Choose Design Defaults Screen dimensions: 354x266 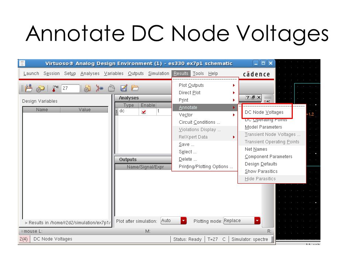point(261,164)
